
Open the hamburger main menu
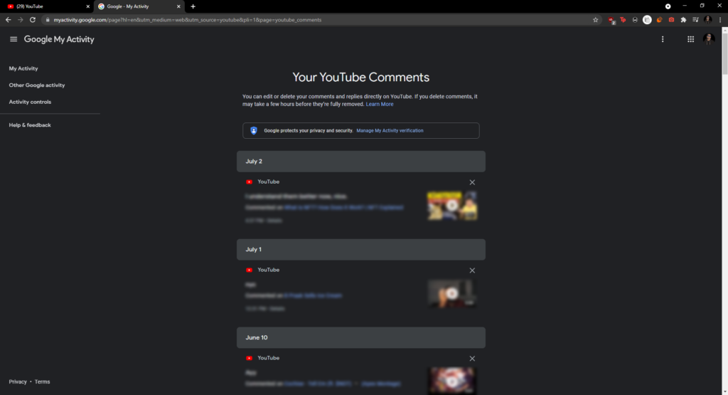(x=14, y=40)
